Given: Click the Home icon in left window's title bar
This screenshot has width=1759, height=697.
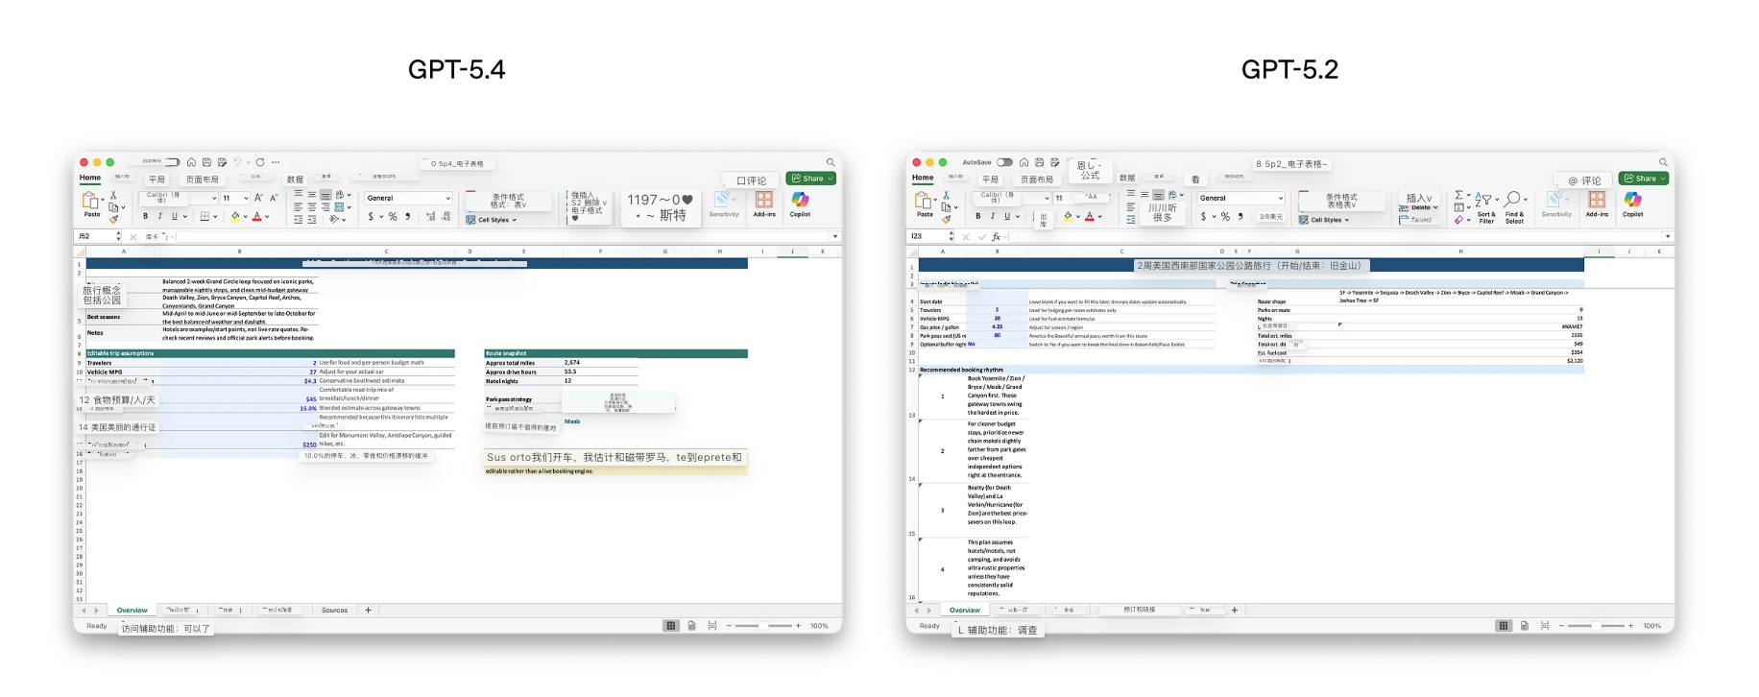Looking at the screenshot, I should [x=191, y=162].
